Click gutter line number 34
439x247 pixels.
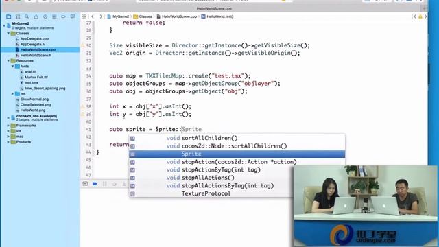pyautogui.click(x=88, y=76)
